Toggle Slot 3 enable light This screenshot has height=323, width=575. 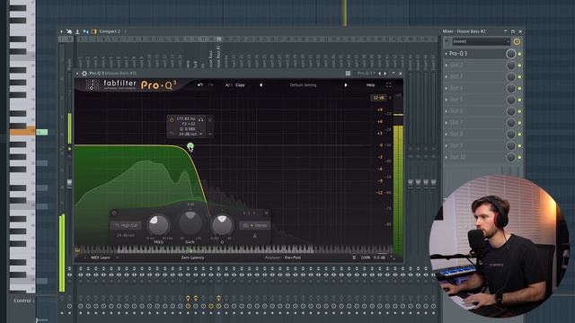519,77
